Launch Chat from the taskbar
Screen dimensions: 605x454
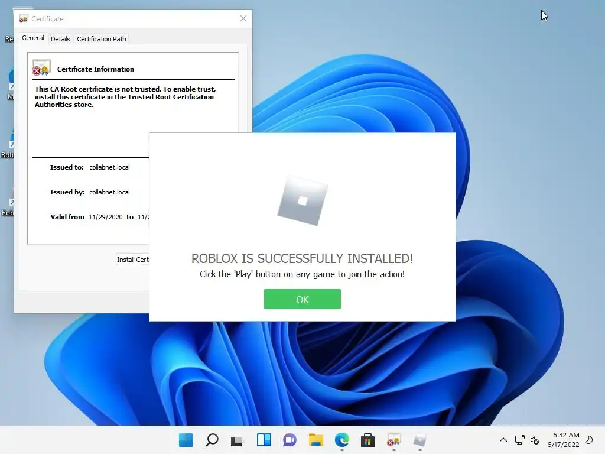(290, 440)
